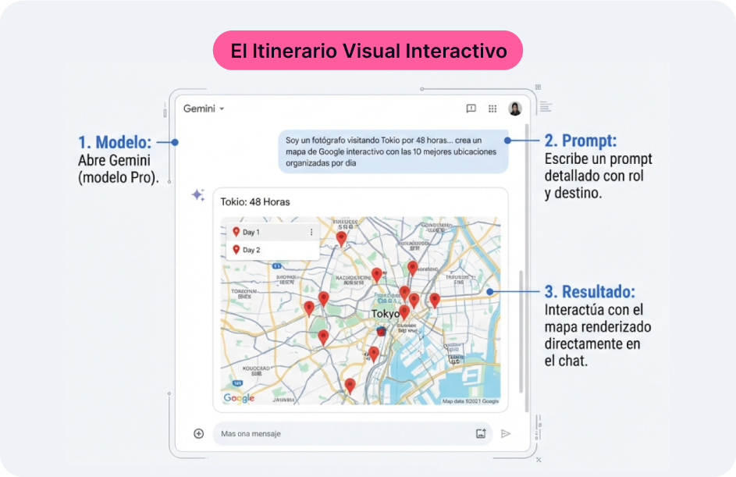Viewport: 736px width, 477px height.
Task: Click the "2. Prompt:" heading
Action: (x=580, y=141)
